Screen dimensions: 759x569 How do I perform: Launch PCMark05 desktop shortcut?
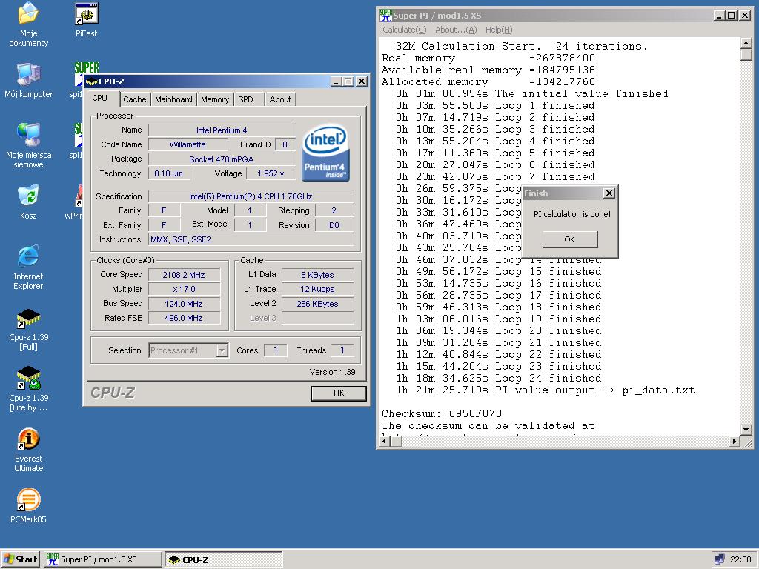[x=28, y=506]
